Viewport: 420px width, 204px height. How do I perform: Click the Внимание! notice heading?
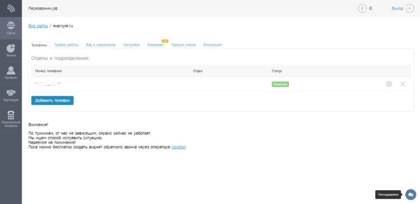click(x=38, y=125)
